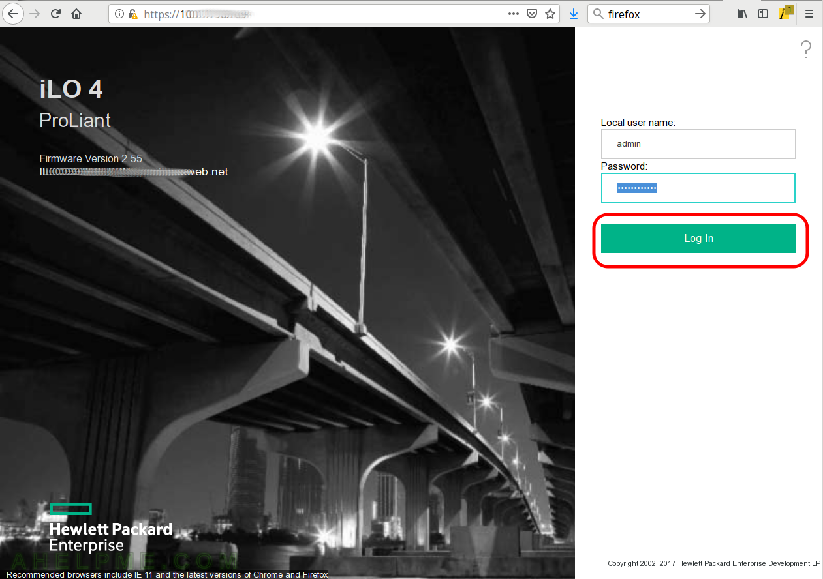Click the recommended browsers notice
This screenshot has height=579, width=823.
tap(167, 574)
